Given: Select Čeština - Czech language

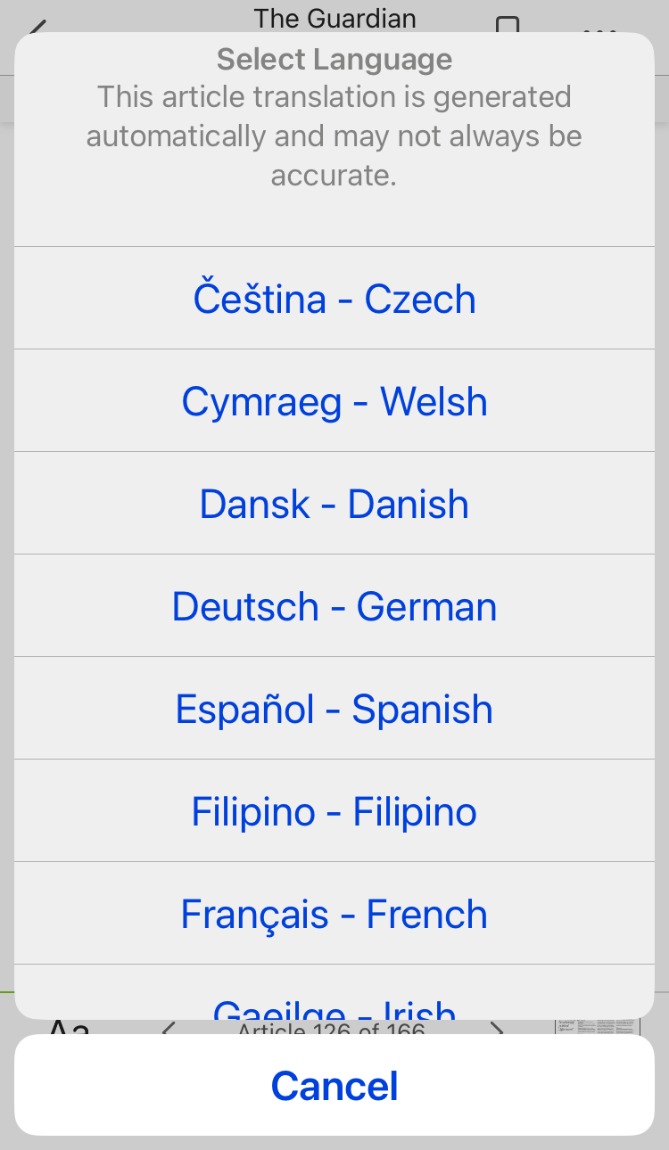Looking at the screenshot, I should point(334,299).
